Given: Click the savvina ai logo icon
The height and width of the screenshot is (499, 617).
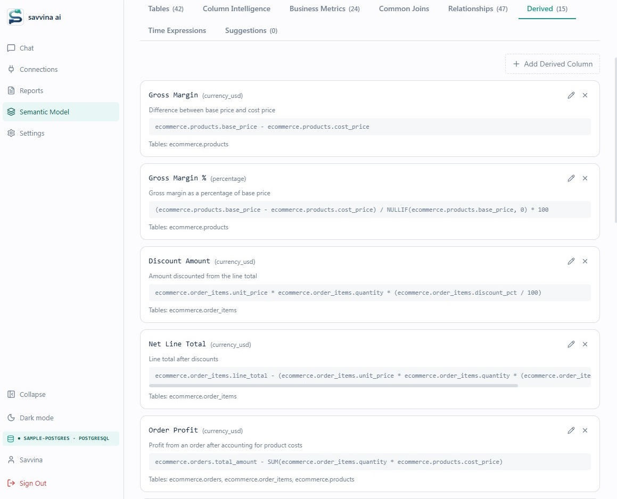Looking at the screenshot, I should coord(15,17).
